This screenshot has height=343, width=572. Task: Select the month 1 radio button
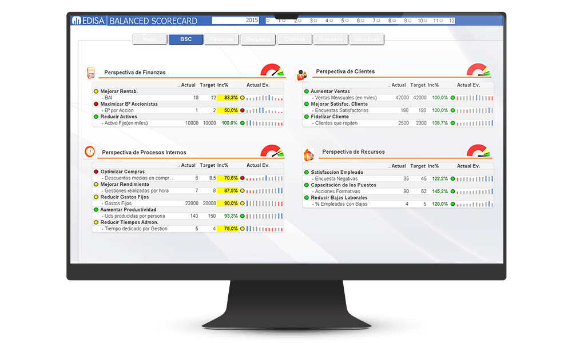[268, 21]
